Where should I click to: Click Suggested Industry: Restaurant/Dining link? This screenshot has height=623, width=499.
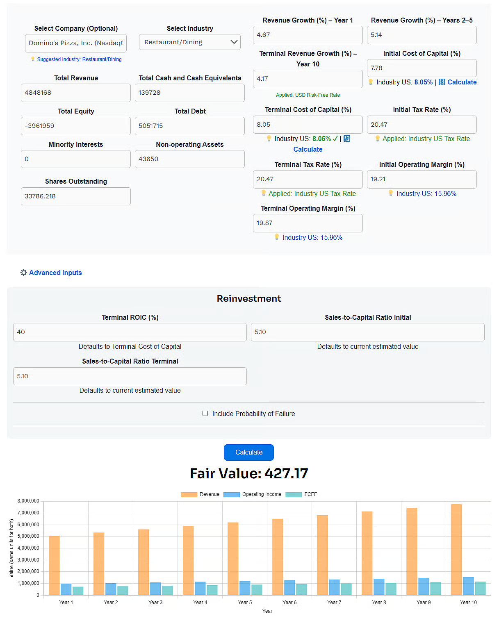(x=79, y=59)
